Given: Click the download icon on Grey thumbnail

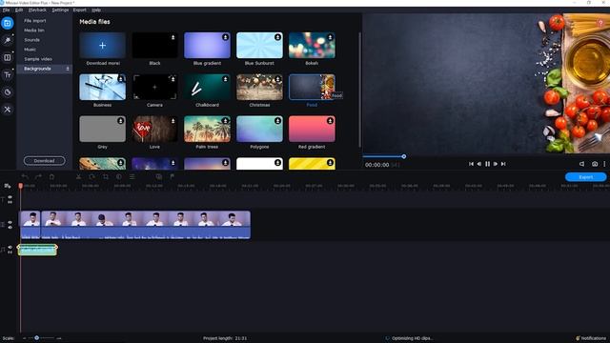Looking at the screenshot, I should coord(121,121).
